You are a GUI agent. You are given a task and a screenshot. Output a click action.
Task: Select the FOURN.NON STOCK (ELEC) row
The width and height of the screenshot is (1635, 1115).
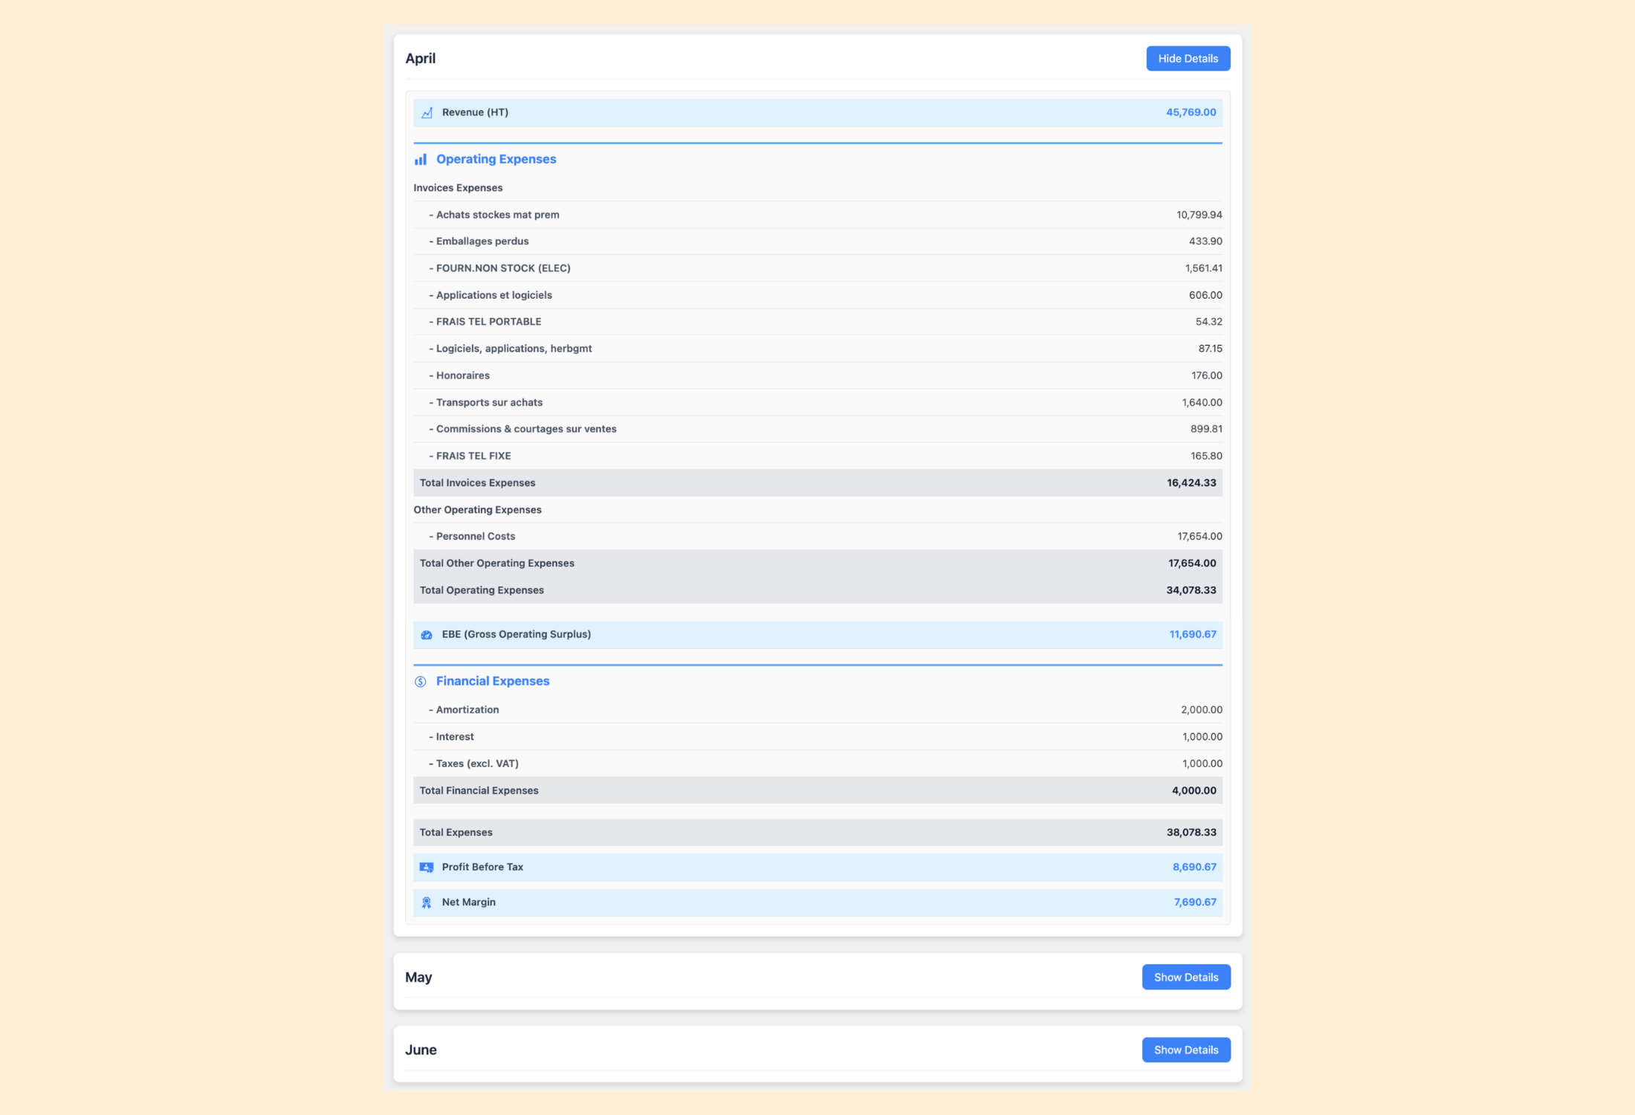pyautogui.click(x=817, y=268)
